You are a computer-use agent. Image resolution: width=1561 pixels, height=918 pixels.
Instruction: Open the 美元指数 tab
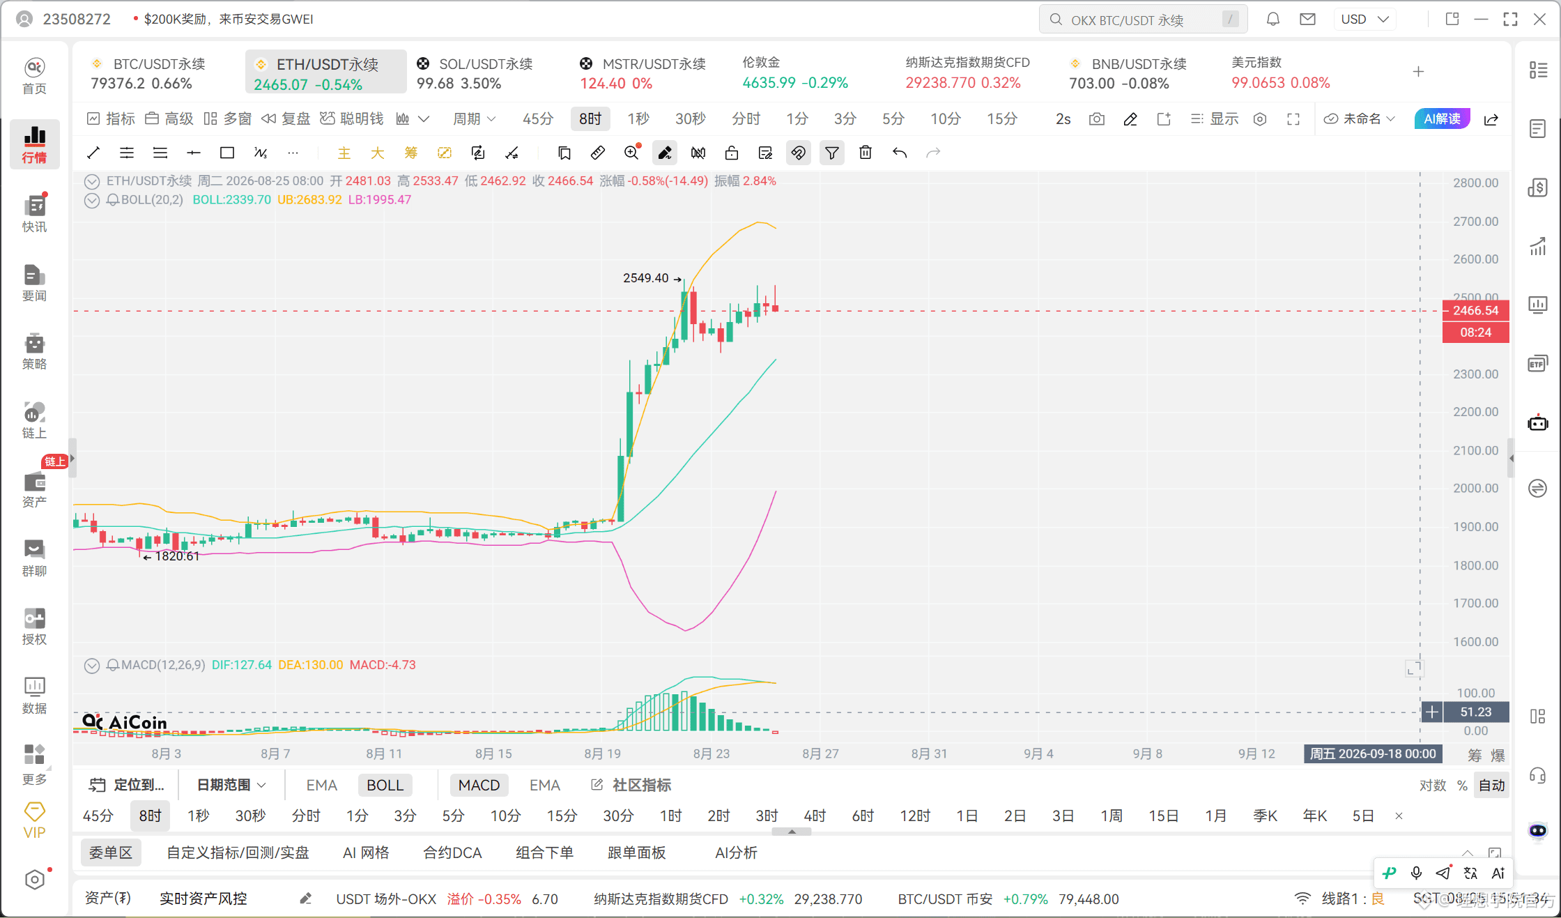click(1280, 72)
